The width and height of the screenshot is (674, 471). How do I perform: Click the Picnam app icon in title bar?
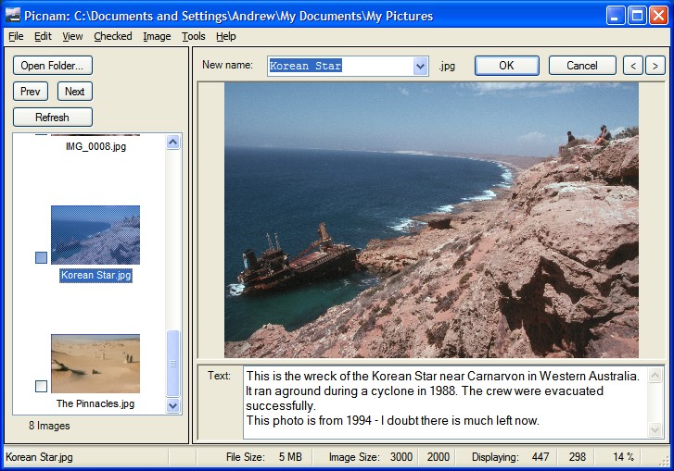tap(13, 15)
